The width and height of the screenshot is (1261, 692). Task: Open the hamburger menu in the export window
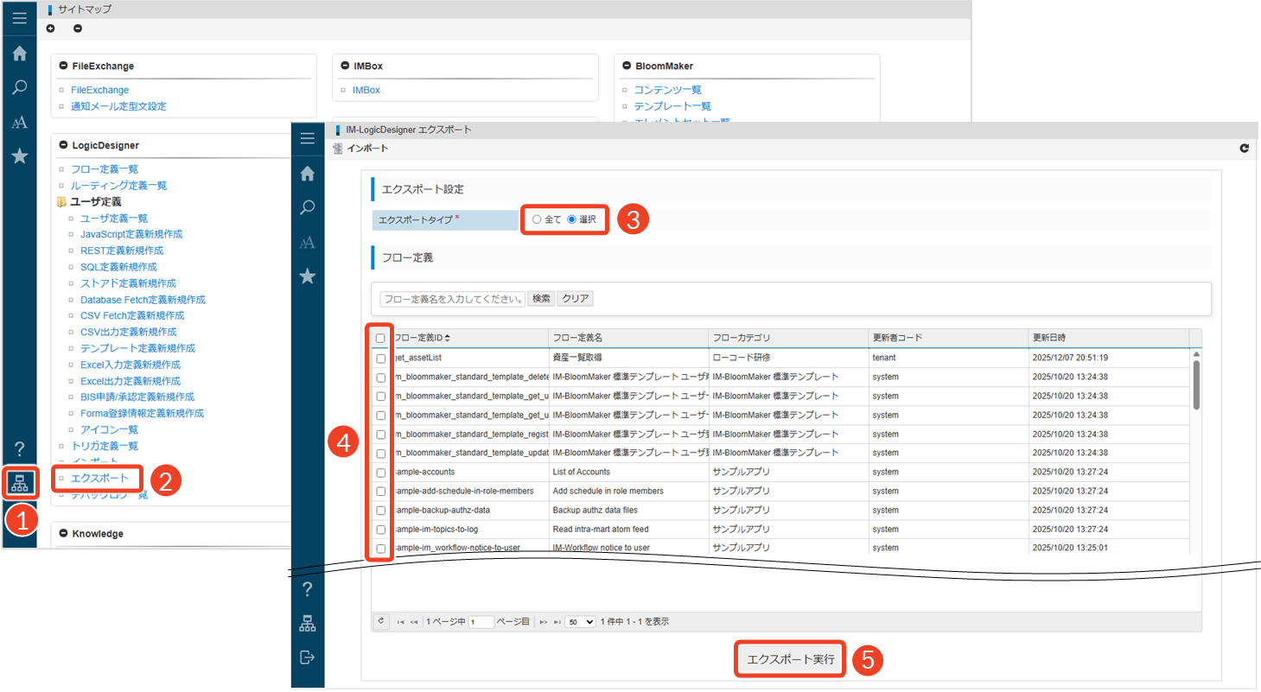[307, 138]
